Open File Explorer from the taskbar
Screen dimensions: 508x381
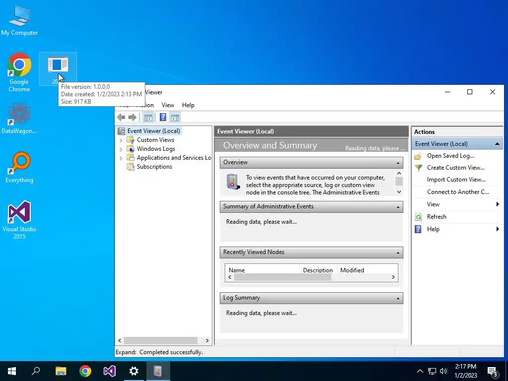pos(61,371)
